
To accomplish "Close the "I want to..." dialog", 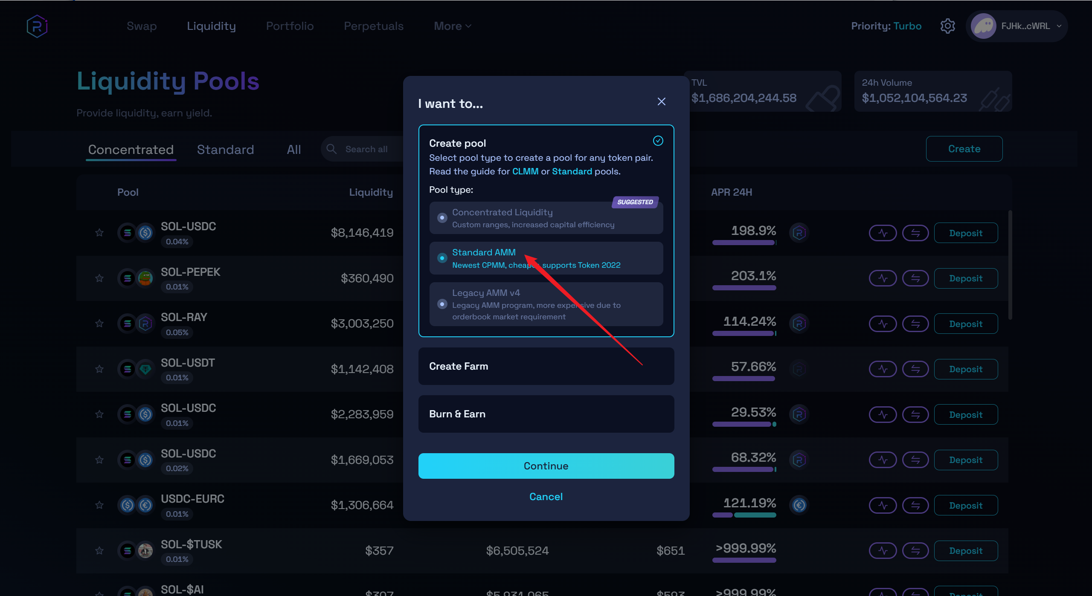I will [661, 101].
